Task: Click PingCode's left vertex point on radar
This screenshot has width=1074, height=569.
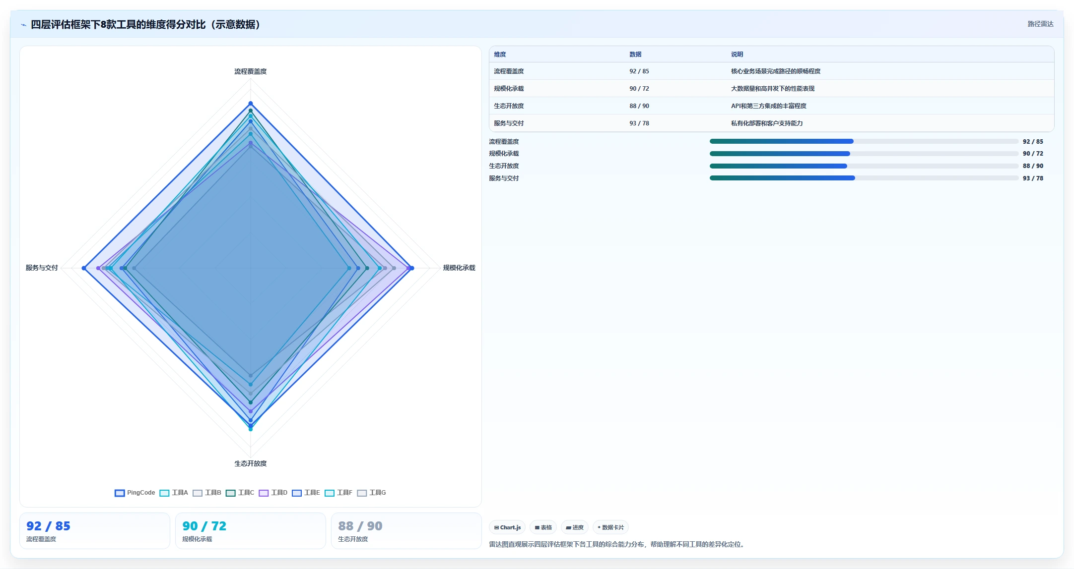Action: pyautogui.click(x=84, y=268)
